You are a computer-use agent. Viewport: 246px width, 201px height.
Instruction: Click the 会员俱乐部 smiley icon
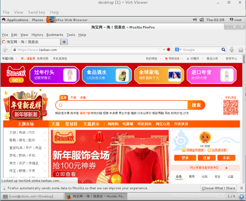209,150
